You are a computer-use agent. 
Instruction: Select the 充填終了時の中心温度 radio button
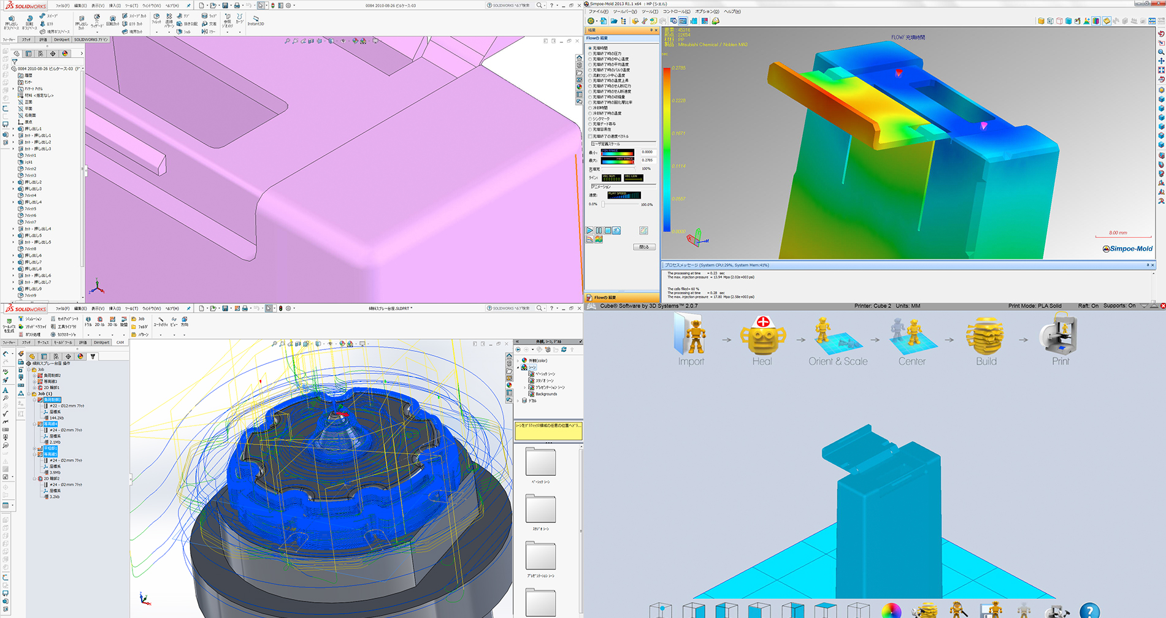click(x=590, y=59)
